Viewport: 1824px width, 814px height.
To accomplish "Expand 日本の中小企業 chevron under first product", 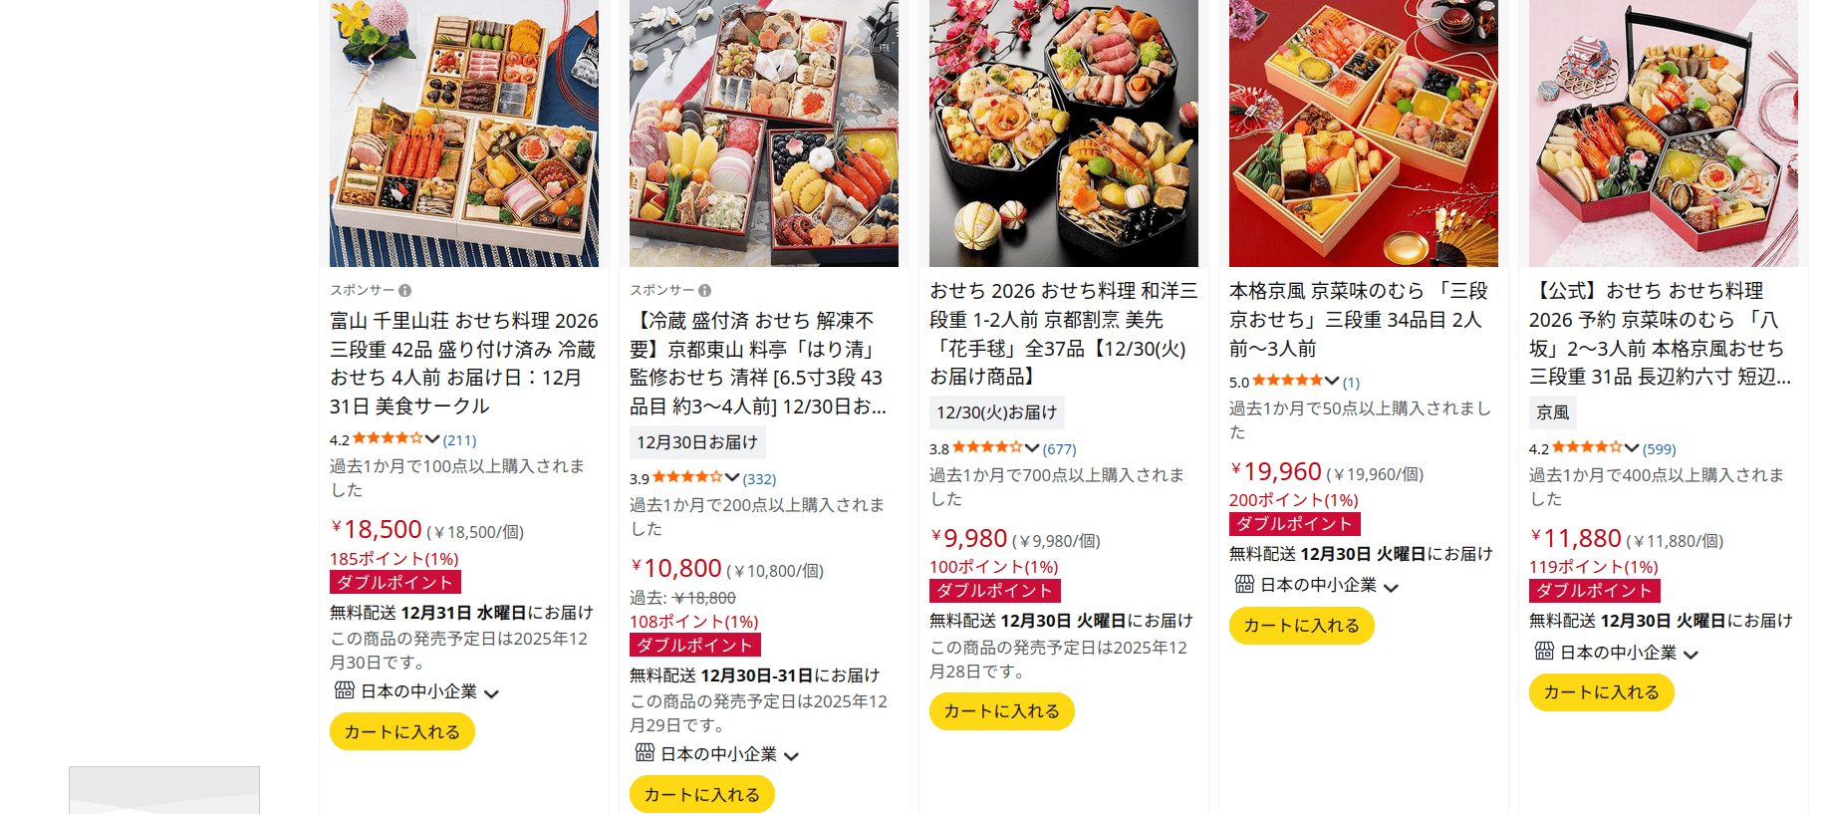I will point(491,693).
